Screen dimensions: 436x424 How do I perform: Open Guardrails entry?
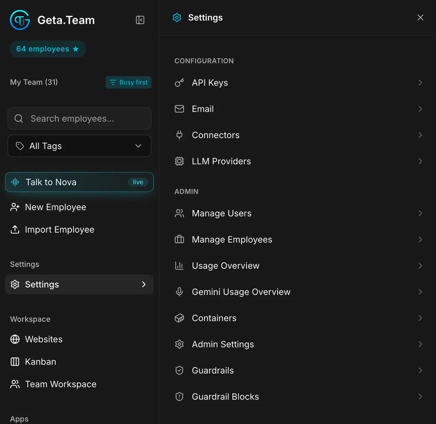pos(298,370)
